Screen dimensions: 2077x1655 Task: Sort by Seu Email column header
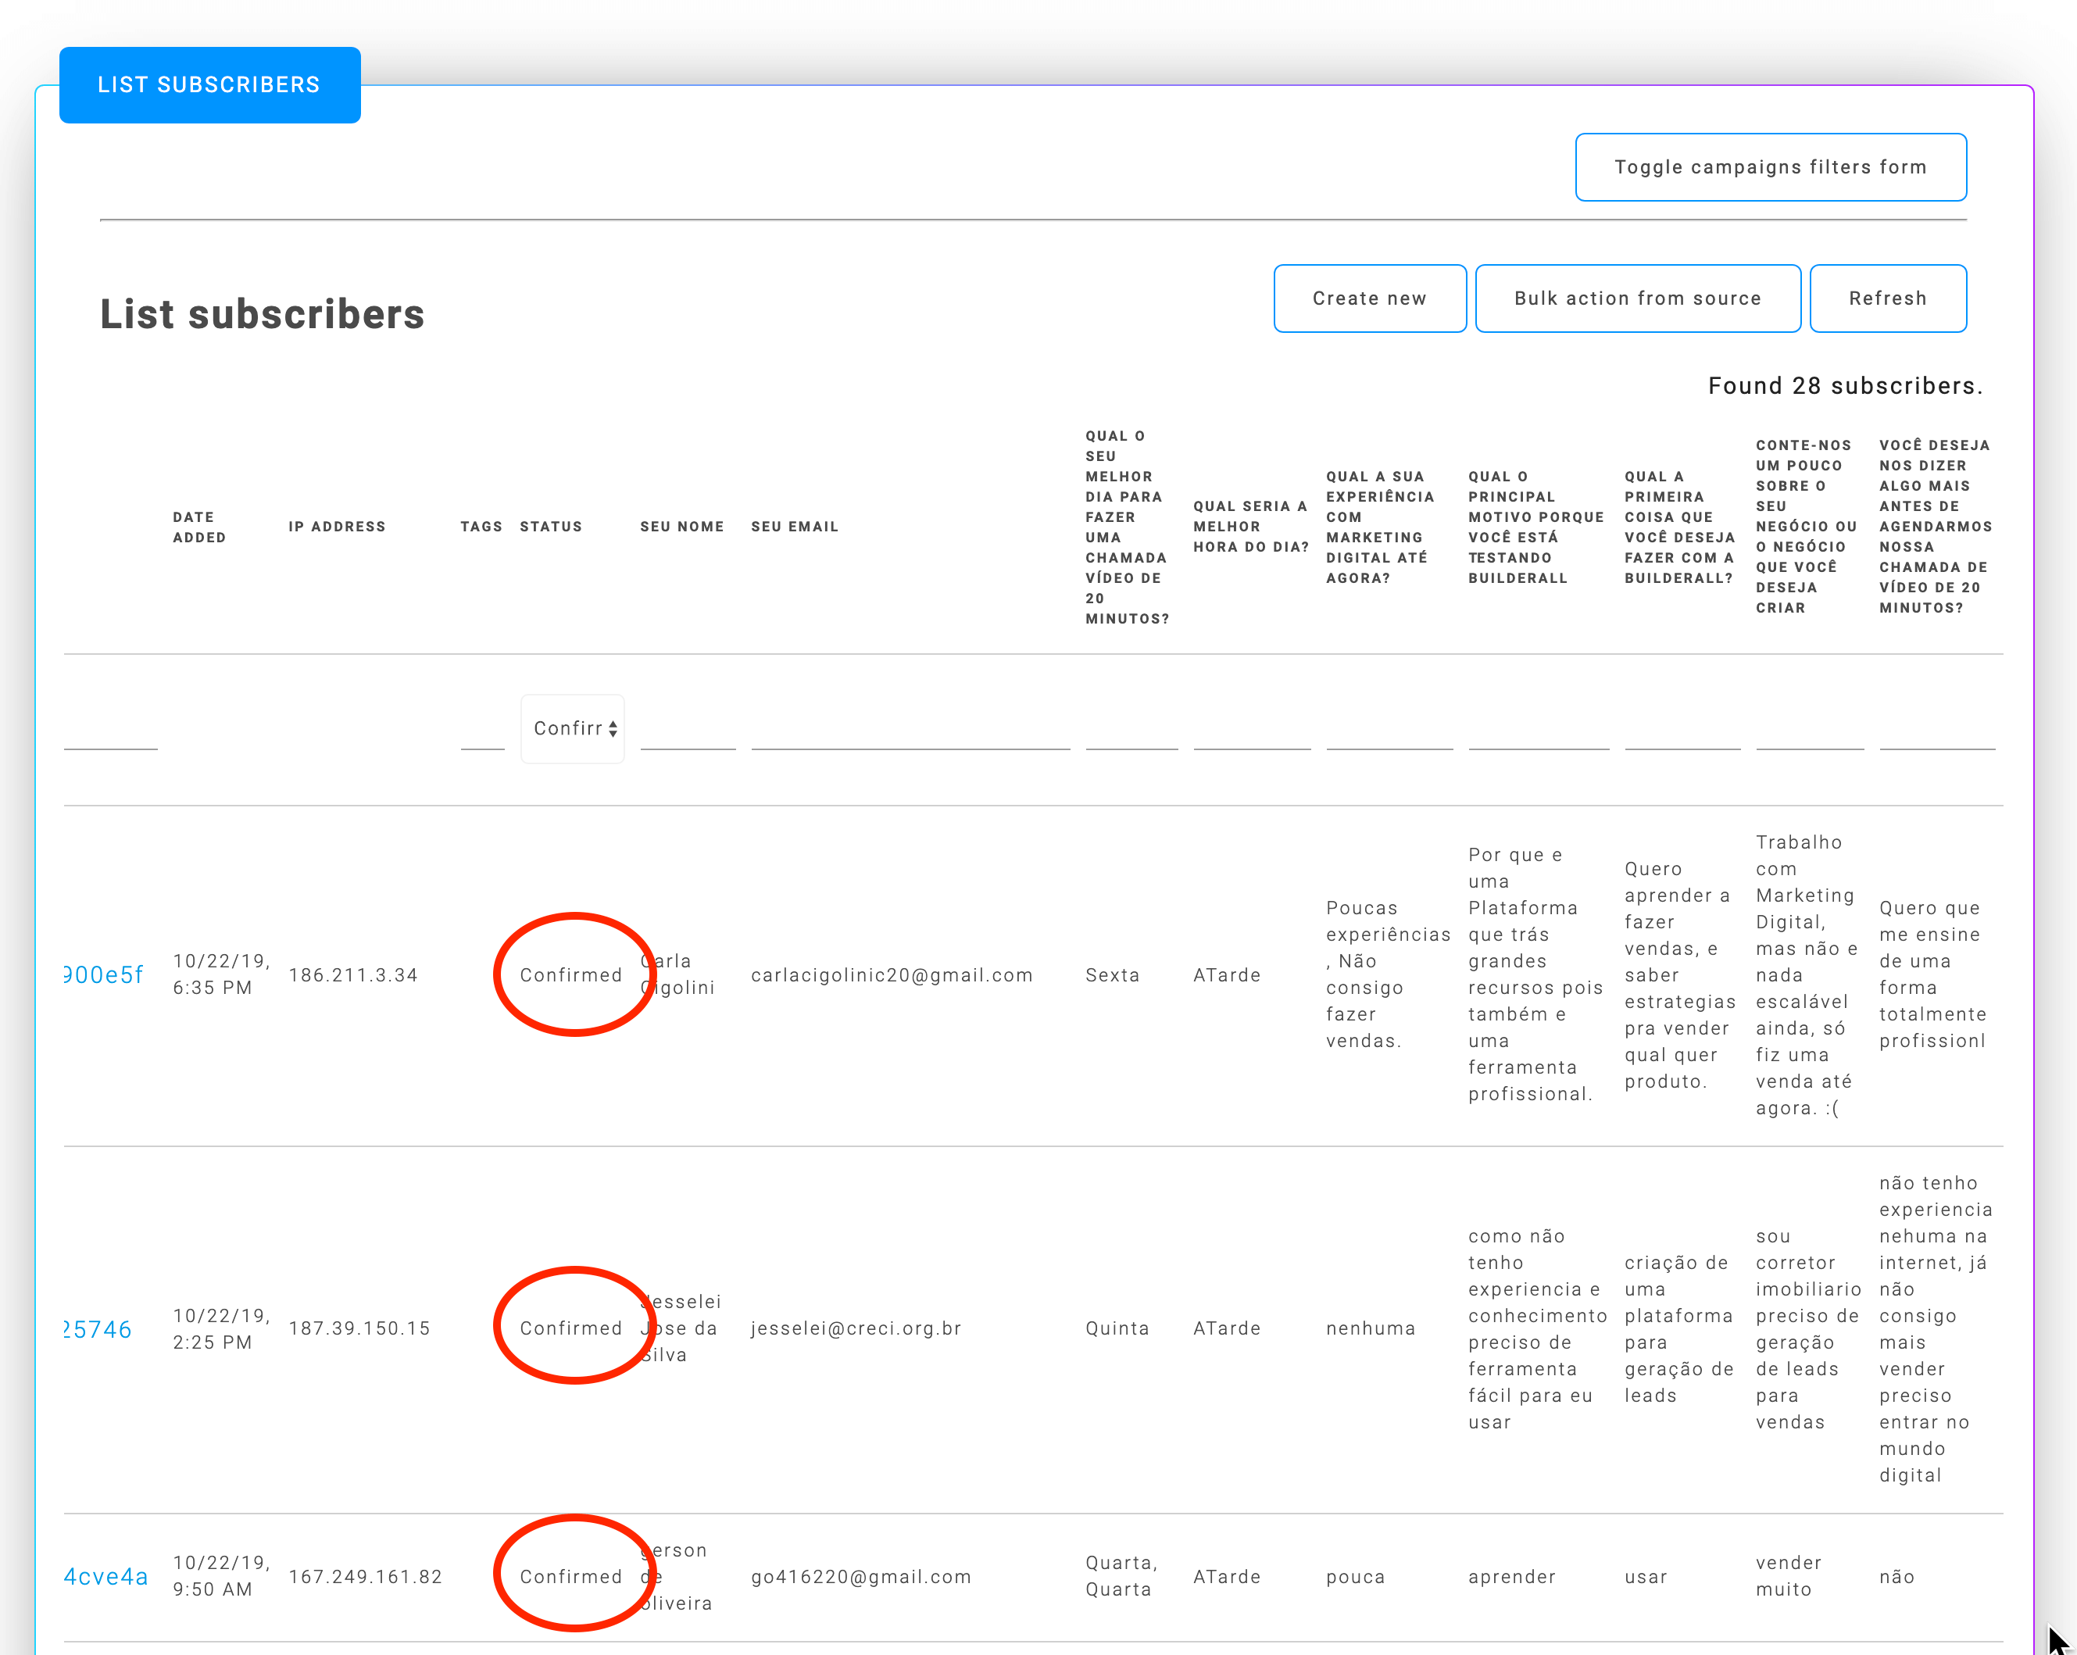tap(794, 527)
